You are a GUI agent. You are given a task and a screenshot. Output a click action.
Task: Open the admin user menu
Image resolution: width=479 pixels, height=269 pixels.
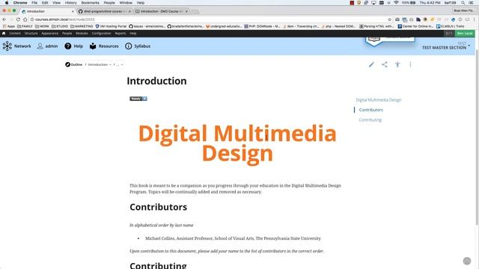pos(47,46)
